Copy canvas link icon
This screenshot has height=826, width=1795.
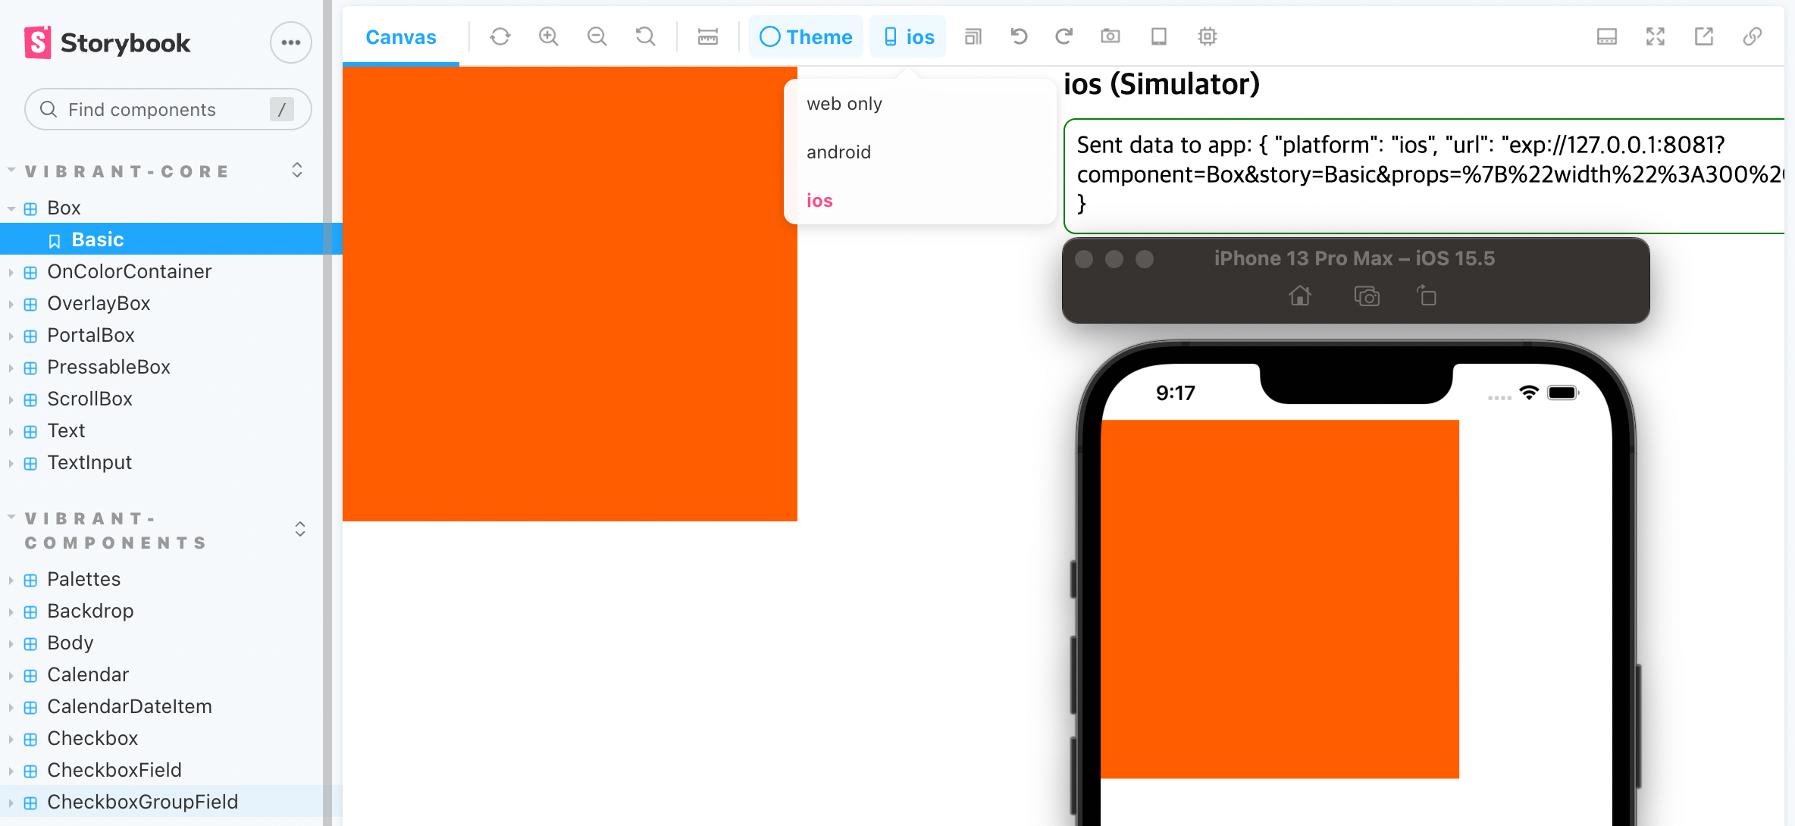click(x=1752, y=36)
